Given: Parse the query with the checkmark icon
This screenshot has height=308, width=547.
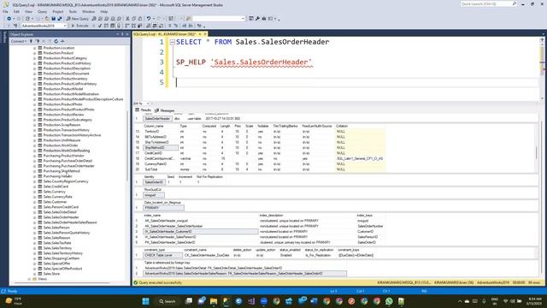Looking at the screenshot, I should 100,26.
